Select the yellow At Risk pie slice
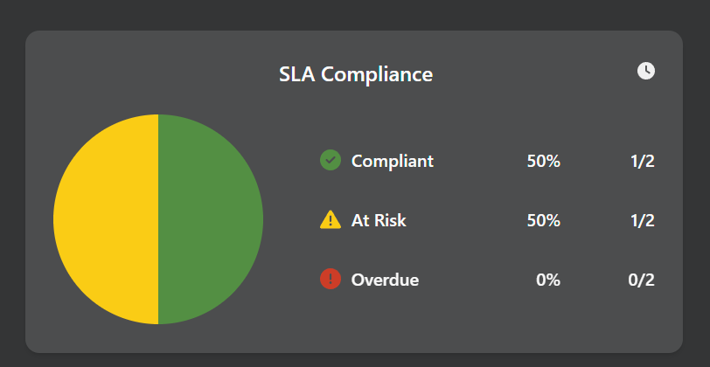710x367 pixels. coord(105,218)
